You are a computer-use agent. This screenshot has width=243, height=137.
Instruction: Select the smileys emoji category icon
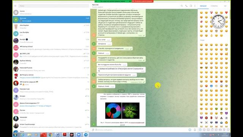(x=204, y=129)
